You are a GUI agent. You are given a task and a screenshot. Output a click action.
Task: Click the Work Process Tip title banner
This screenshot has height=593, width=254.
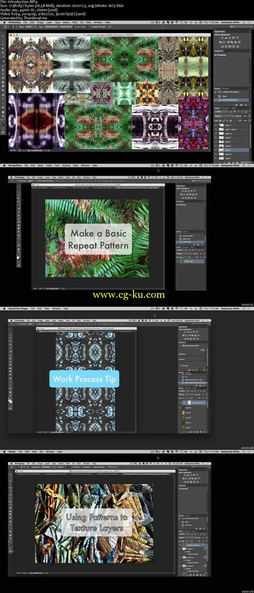click(x=84, y=379)
